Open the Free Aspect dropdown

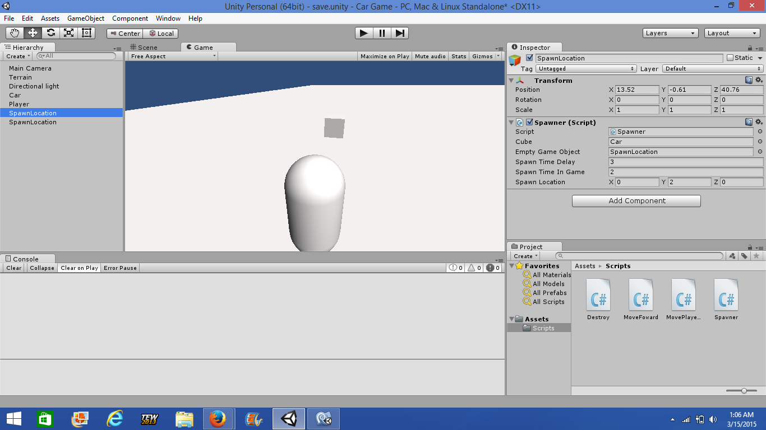[x=173, y=56]
